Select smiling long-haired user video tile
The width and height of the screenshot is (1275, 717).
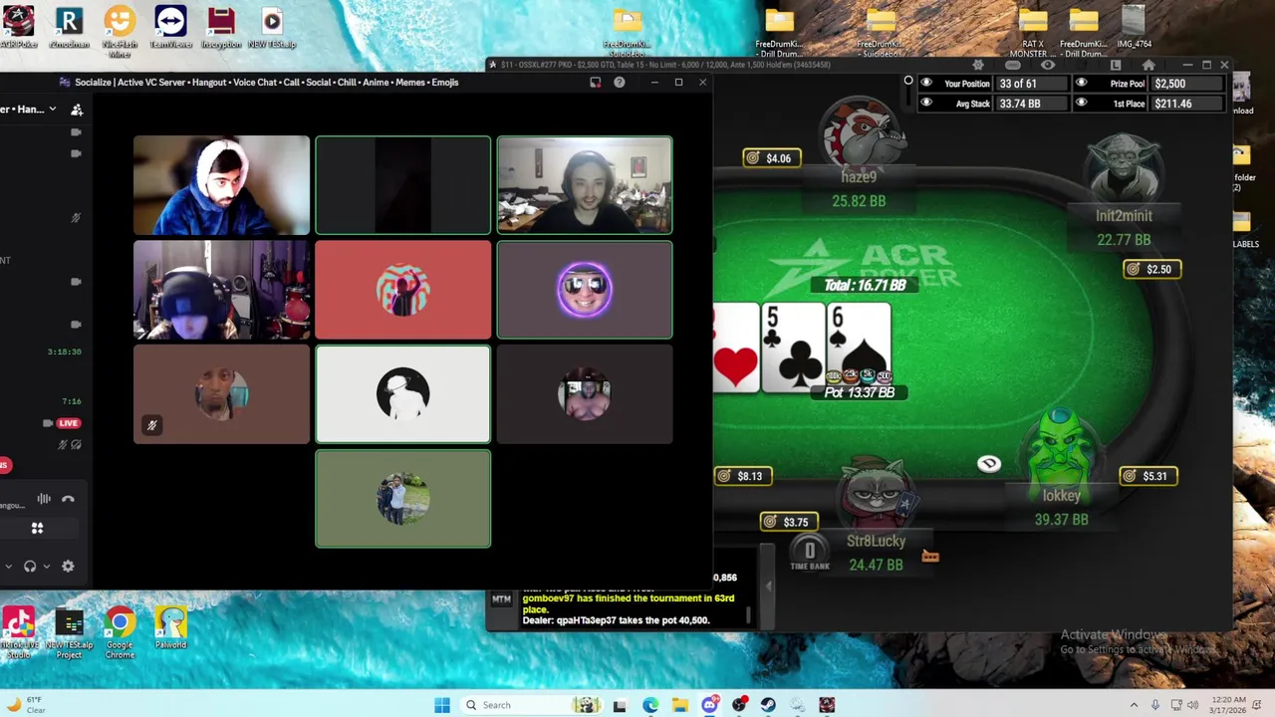(585, 185)
